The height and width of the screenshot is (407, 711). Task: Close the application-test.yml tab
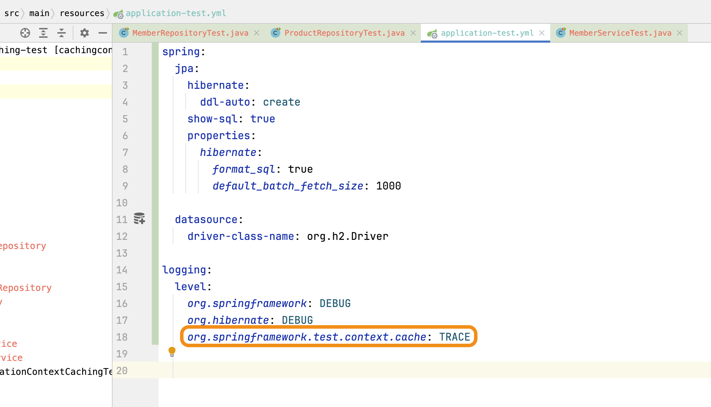pos(542,33)
